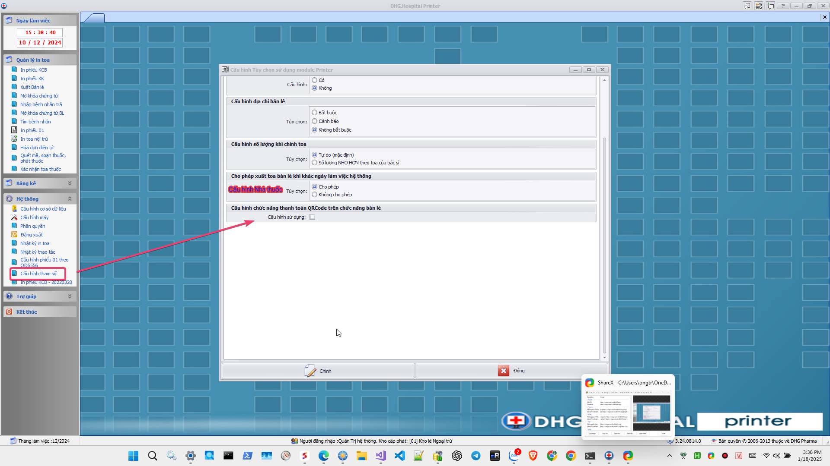The width and height of the screenshot is (830, 466).
Task: Click the red X icon on Đóng
Action: pyautogui.click(x=504, y=371)
